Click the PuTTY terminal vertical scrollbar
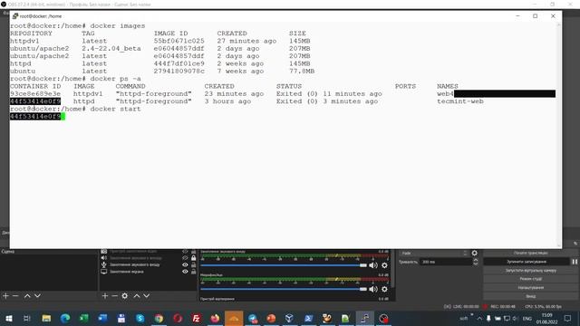Image resolution: width=580 pixels, height=326 pixels. [x=558, y=135]
